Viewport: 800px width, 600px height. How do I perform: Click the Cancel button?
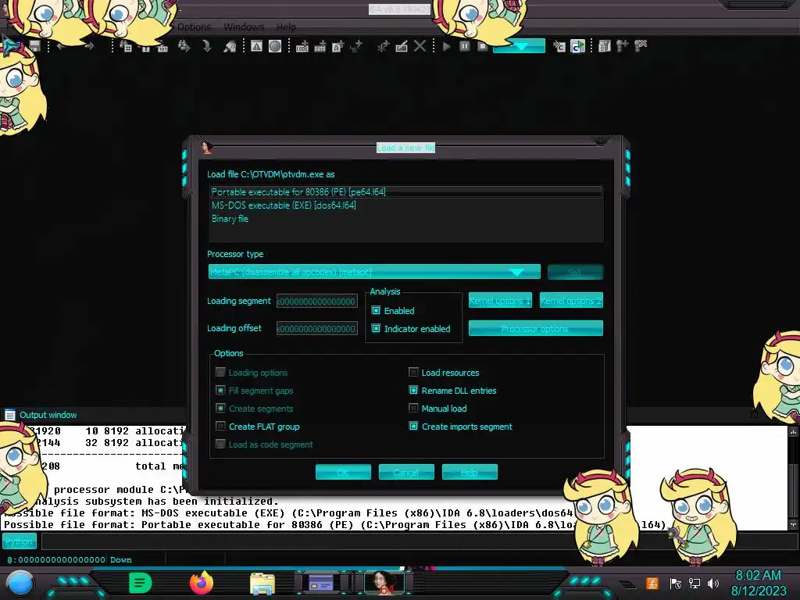pos(406,473)
